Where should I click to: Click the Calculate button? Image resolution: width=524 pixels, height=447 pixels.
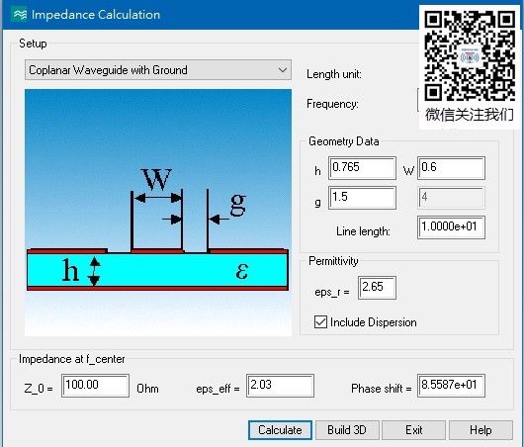click(280, 430)
